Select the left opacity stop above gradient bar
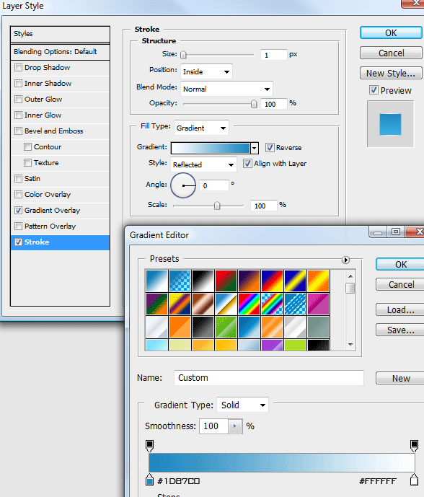Screen dimensions: 424x497 tap(149, 445)
